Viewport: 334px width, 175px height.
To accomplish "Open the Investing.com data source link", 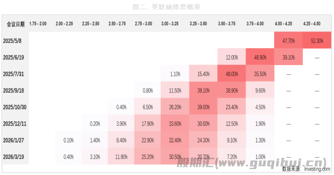I will click(318, 170).
